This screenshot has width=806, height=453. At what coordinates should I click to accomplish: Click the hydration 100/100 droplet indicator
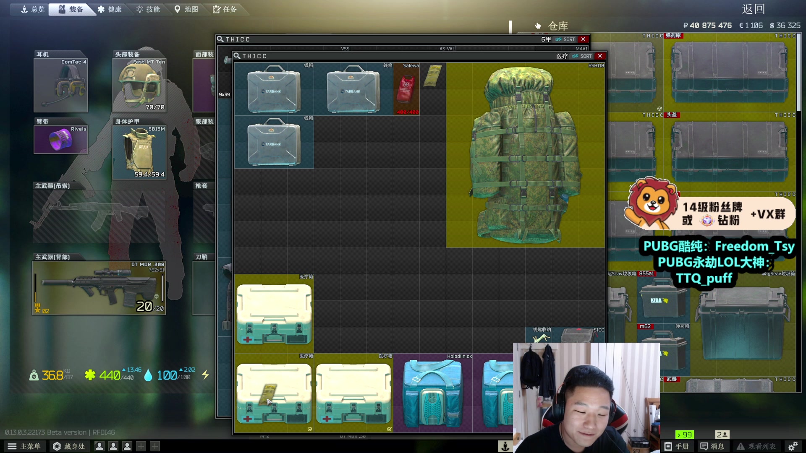[170, 375]
